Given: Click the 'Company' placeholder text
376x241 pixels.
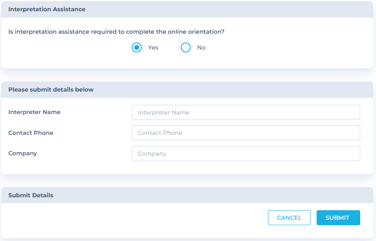Looking at the screenshot, I should 152,154.
